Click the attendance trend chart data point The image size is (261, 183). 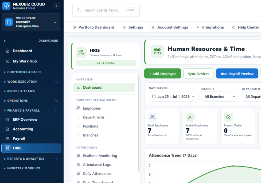233,166
